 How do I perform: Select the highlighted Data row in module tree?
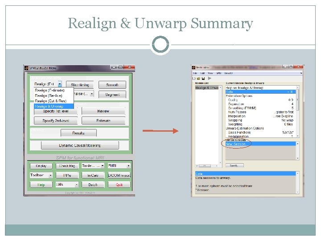click(x=261, y=92)
